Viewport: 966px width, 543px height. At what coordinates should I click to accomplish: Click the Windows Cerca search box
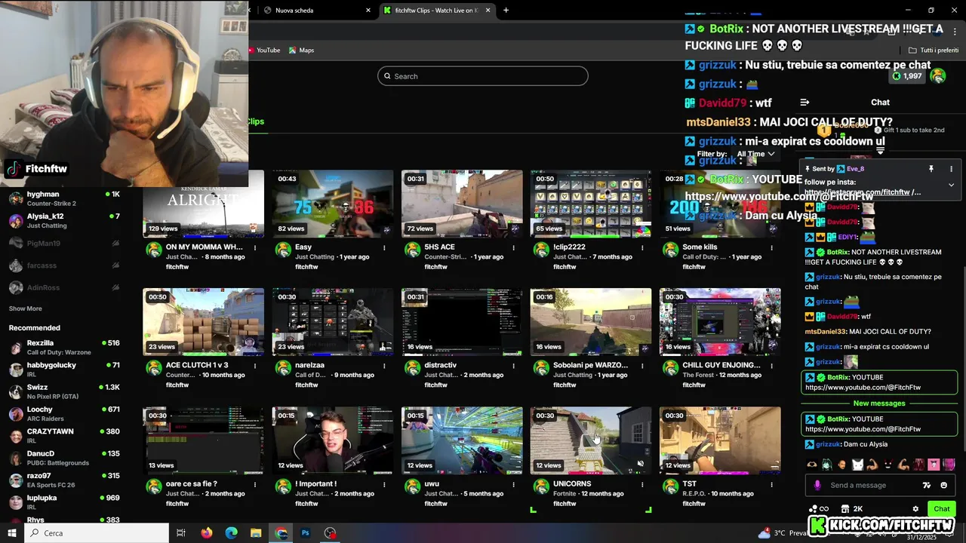97,532
